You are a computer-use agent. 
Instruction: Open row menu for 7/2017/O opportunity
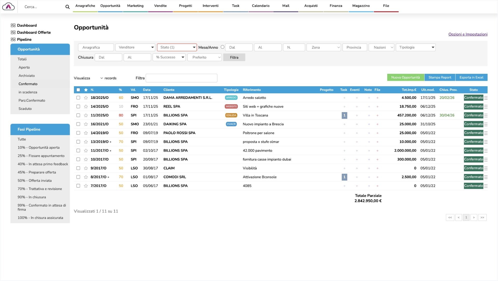(486, 186)
